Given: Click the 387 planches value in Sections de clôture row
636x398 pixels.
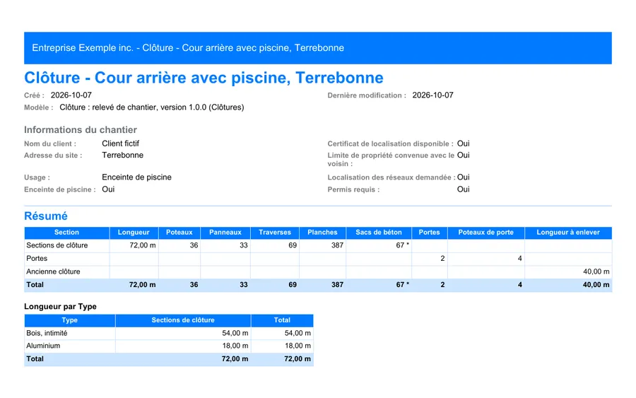Looking at the screenshot, I should pyautogui.click(x=337, y=245).
